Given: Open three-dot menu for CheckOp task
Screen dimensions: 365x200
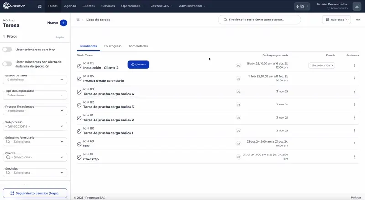Looking at the screenshot, I should click(355, 157).
